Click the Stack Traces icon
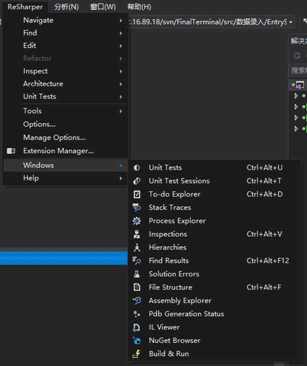The height and width of the screenshot is (366, 307). tap(137, 207)
